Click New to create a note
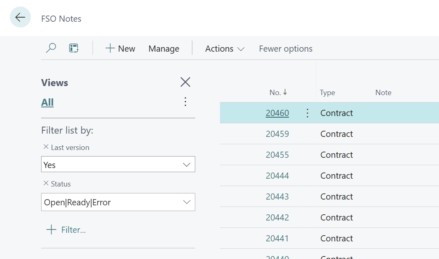439x259 pixels. (x=120, y=49)
